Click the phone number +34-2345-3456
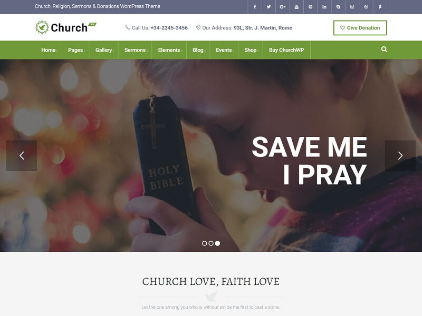 pyautogui.click(x=169, y=28)
